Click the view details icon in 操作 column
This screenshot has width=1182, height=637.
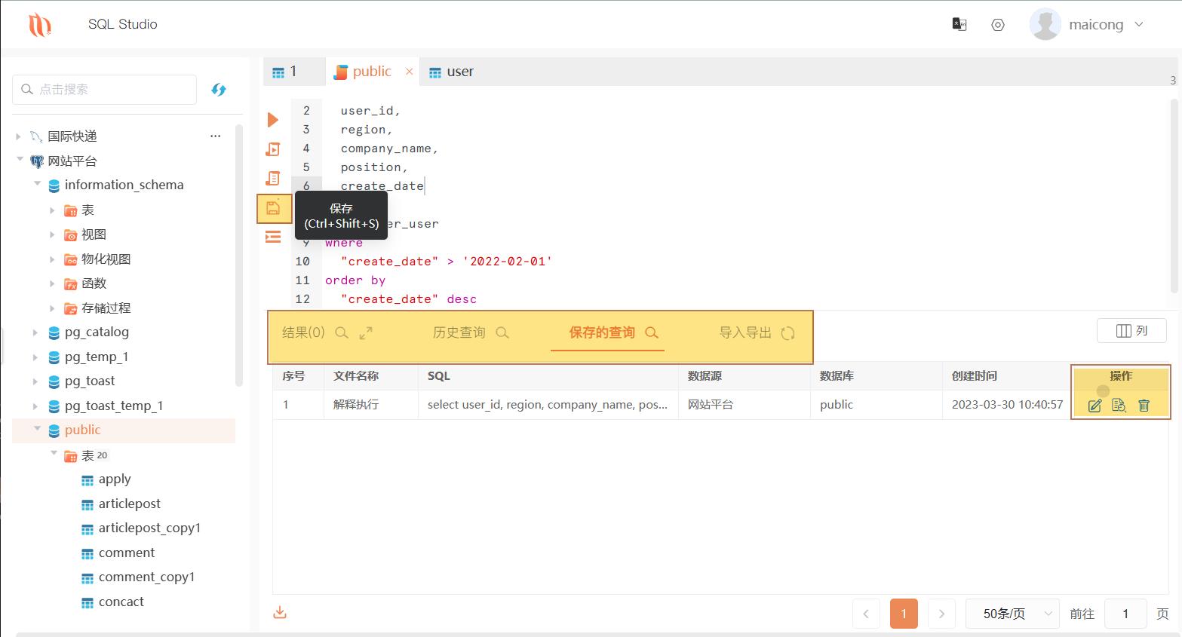pos(1119,405)
